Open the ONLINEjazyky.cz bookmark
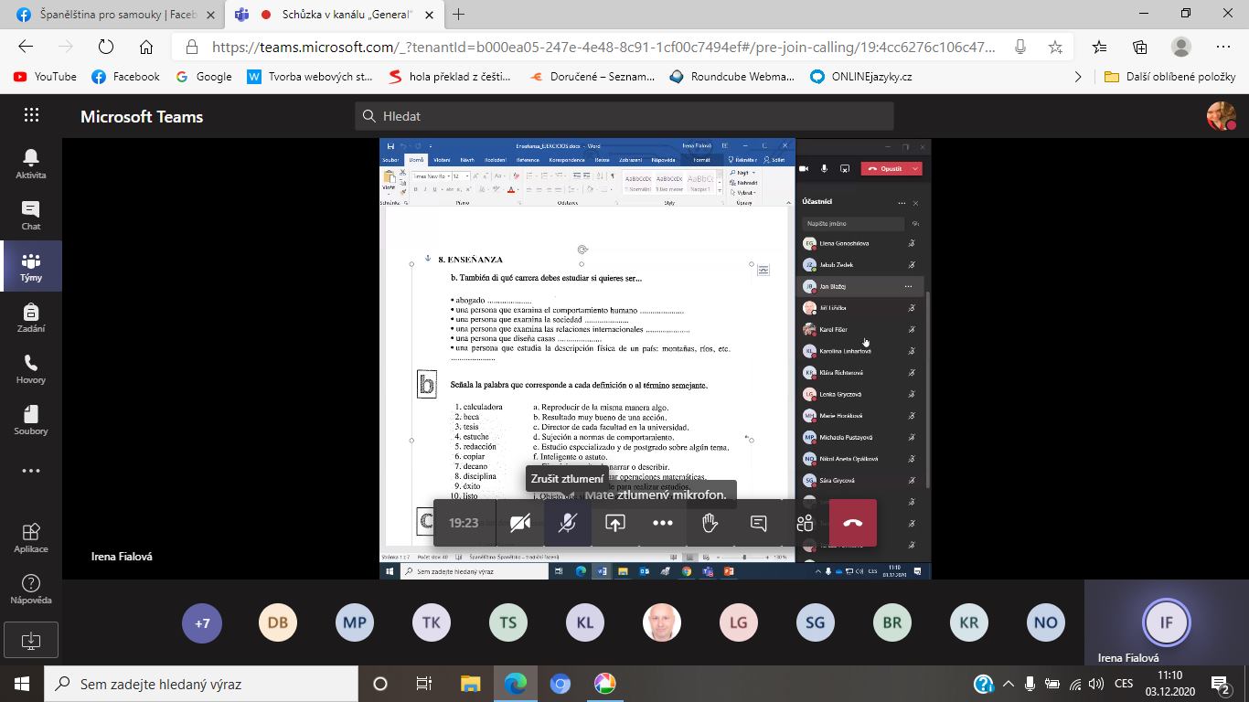 point(861,77)
